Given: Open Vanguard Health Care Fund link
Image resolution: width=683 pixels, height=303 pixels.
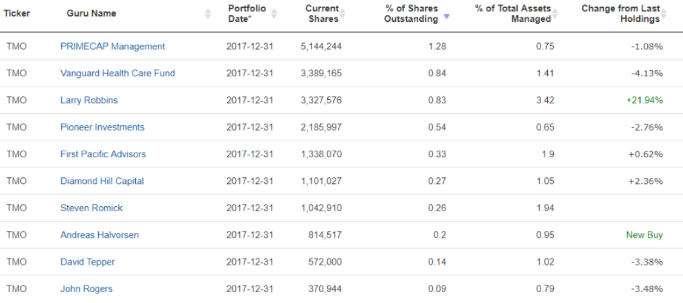Looking at the screenshot, I should [x=118, y=73].
